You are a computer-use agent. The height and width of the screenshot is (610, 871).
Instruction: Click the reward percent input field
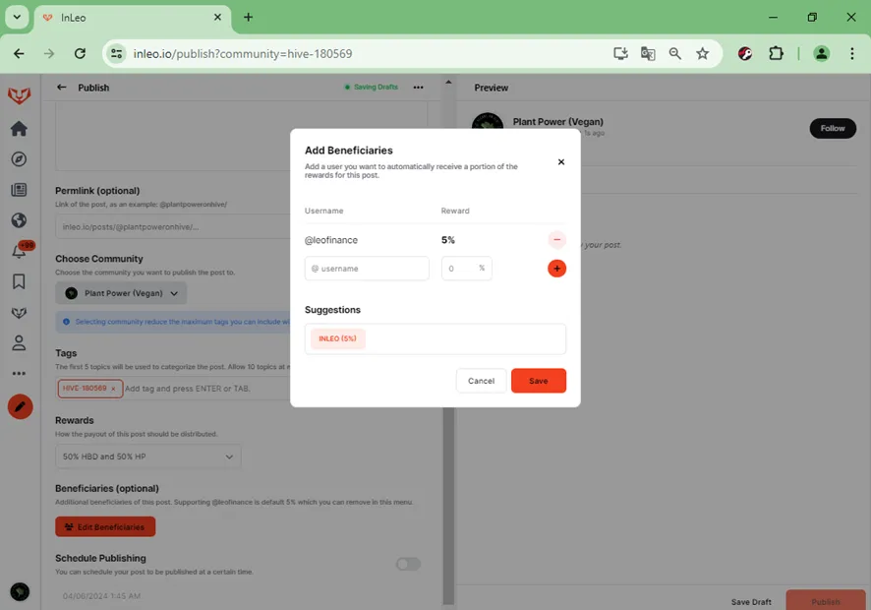[x=467, y=269]
